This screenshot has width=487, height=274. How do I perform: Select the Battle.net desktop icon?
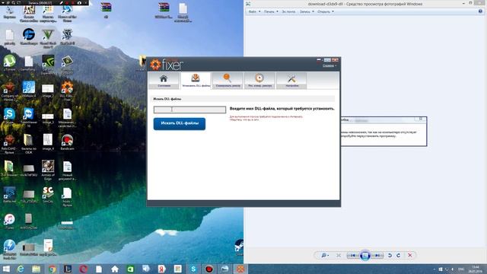click(x=9, y=195)
